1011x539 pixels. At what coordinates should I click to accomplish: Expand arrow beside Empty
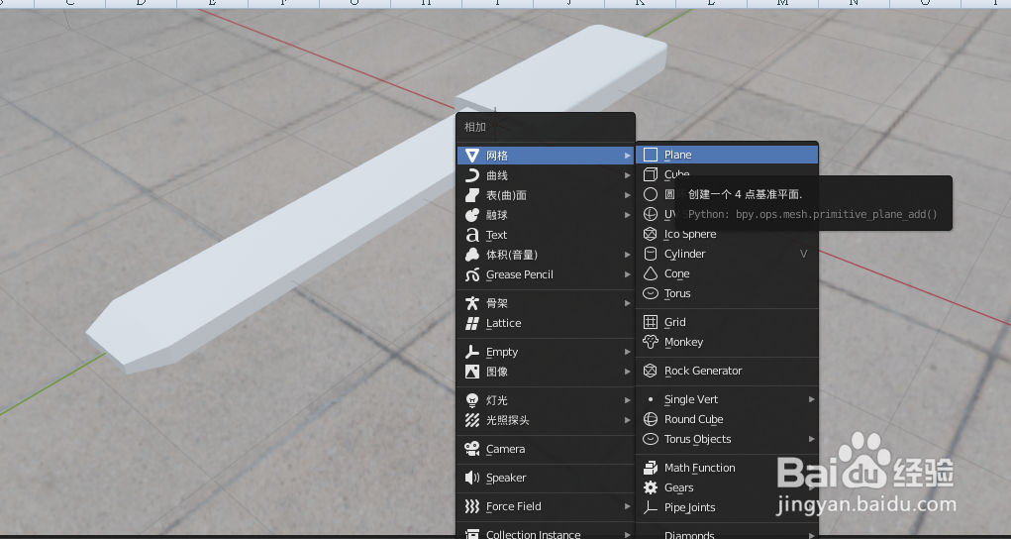(x=628, y=352)
